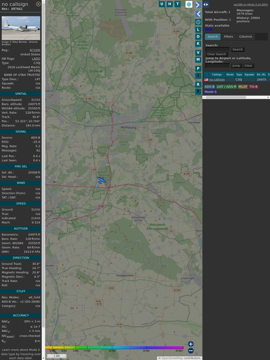Open the map layer selector icon

coord(189,4)
